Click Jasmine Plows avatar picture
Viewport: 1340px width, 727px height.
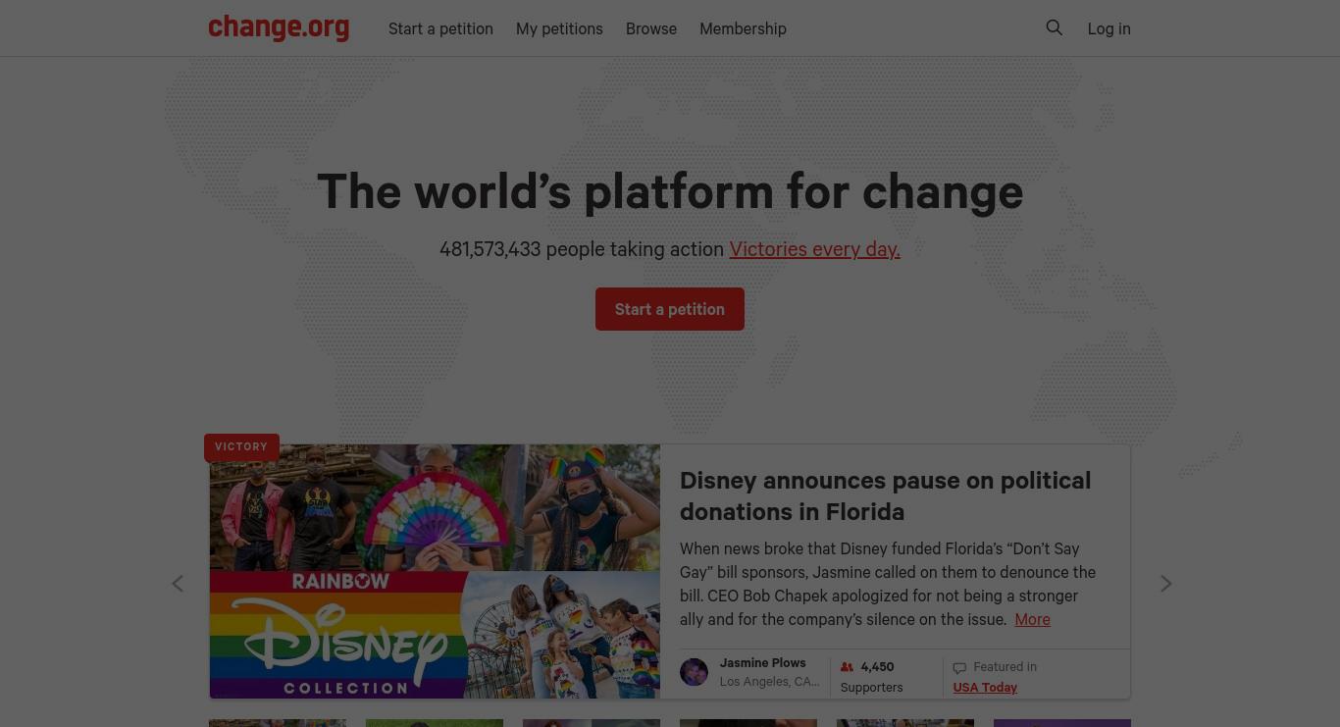click(694, 672)
